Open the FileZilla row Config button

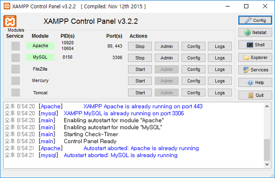point(193,69)
